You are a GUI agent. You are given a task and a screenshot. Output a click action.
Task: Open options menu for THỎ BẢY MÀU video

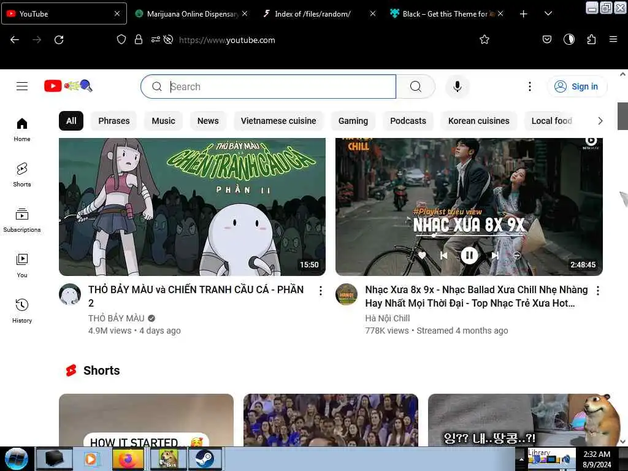(320, 291)
